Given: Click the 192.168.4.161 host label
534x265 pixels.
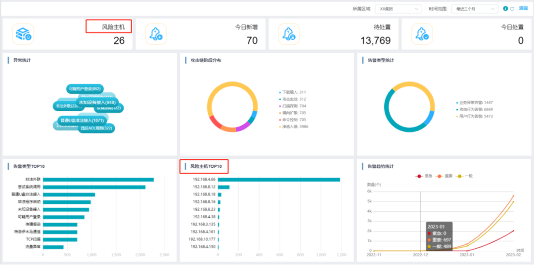Looking at the screenshot, I should click(x=203, y=232).
